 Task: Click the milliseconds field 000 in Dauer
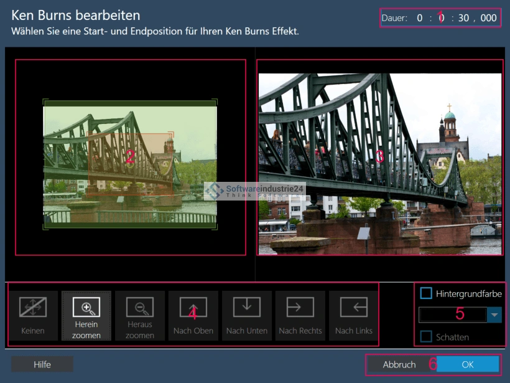[x=488, y=18]
